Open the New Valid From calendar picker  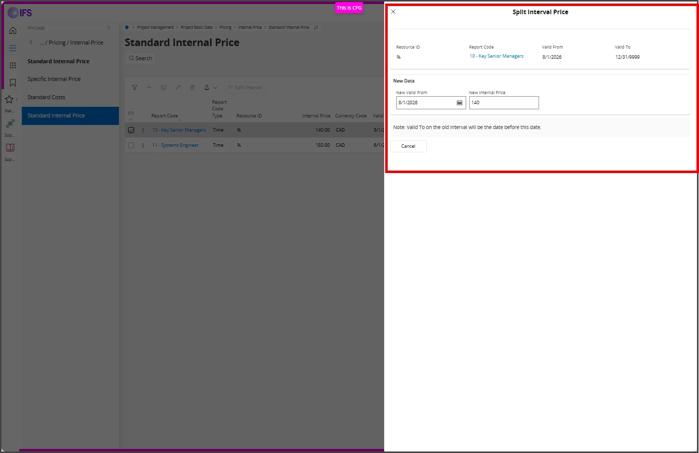click(460, 103)
